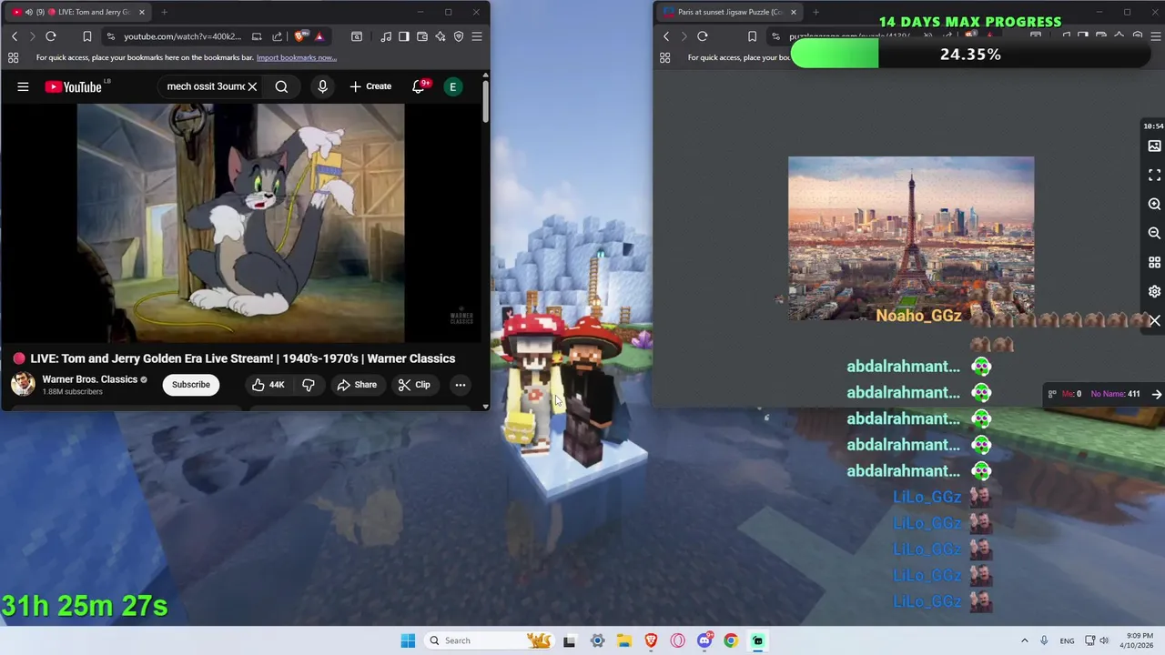
Task: Open Brave Shields icon in YouTube window
Action: [300, 36]
